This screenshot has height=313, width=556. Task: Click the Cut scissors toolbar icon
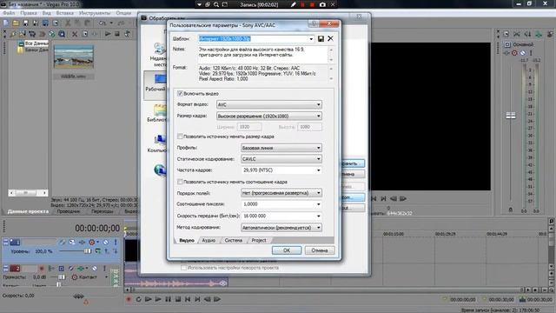click(68, 23)
